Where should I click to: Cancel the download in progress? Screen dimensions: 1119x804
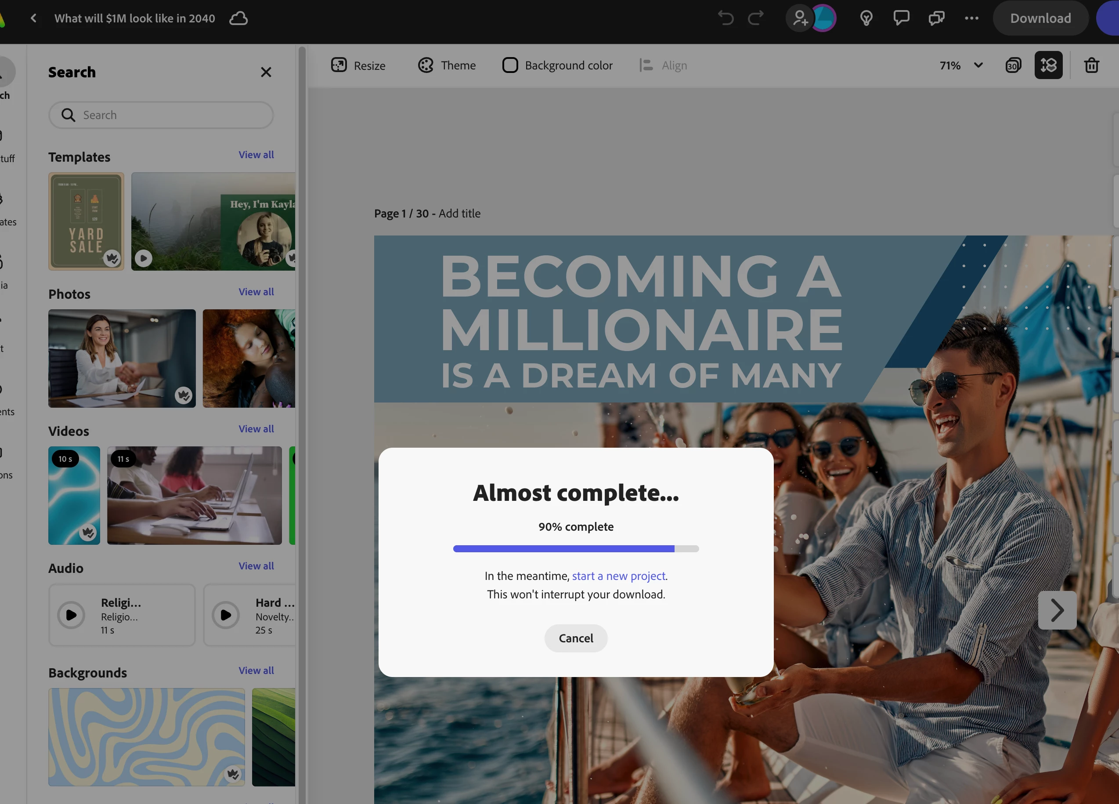(x=575, y=638)
